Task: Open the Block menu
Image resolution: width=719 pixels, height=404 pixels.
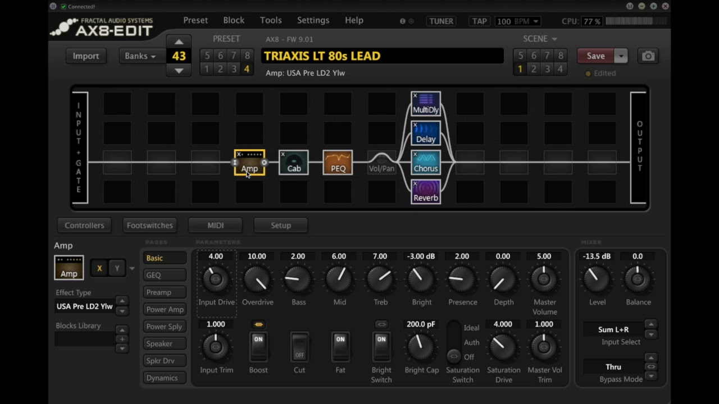Action: 234,20
